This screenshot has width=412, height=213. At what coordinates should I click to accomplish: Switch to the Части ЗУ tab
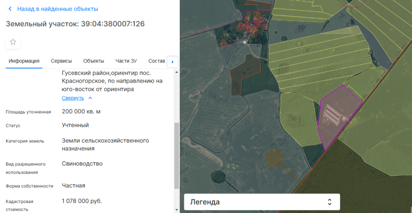126,61
